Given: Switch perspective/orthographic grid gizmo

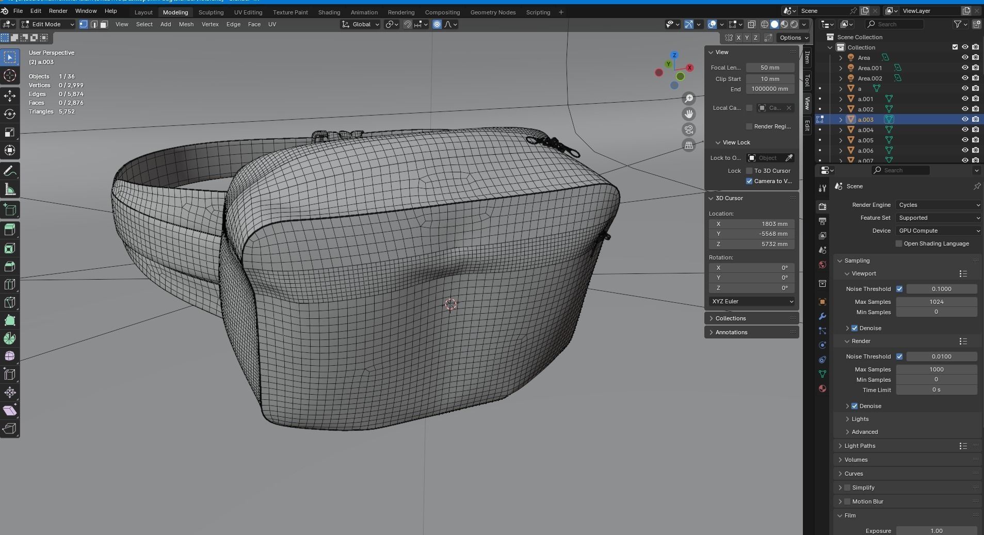Looking at the screenshot, I should [x=689, y=145].
